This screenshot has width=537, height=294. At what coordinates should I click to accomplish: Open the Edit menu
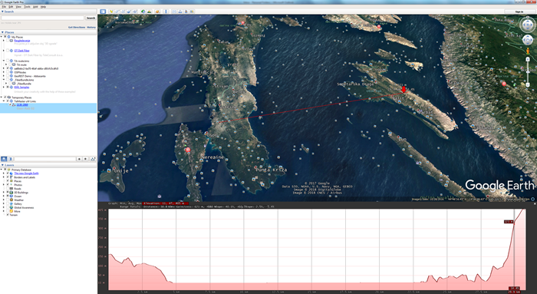point(11,6)
